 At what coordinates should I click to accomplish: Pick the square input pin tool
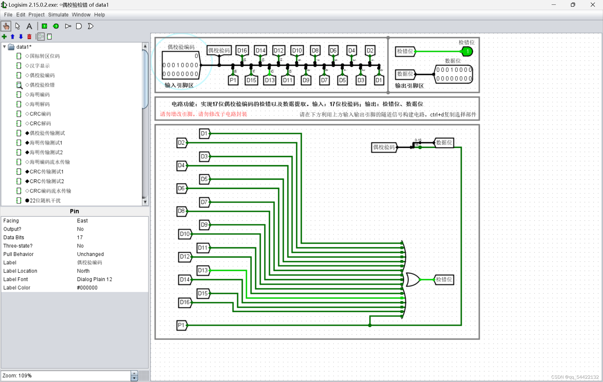click(x=44, y=26)
